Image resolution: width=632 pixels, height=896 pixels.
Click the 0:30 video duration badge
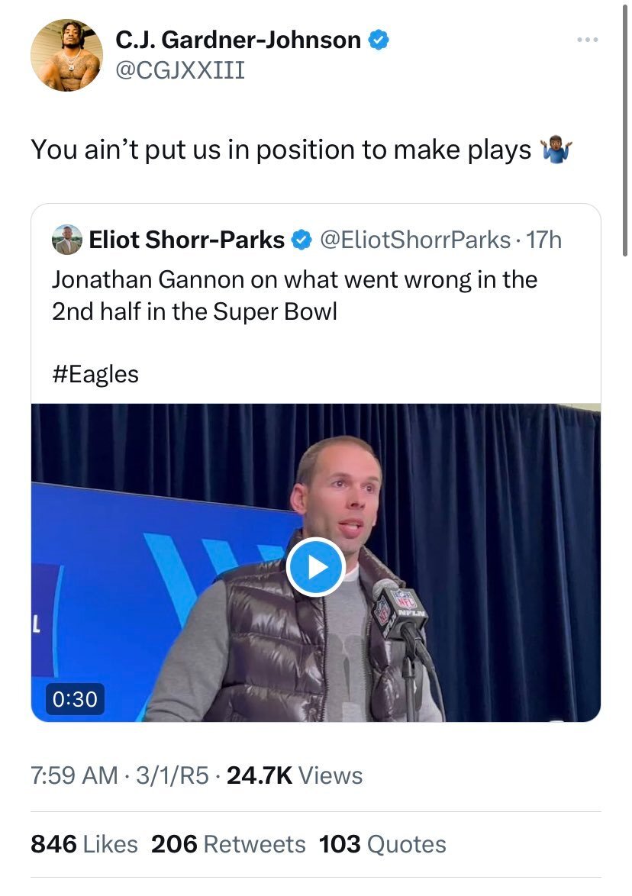tap(75, 698)
